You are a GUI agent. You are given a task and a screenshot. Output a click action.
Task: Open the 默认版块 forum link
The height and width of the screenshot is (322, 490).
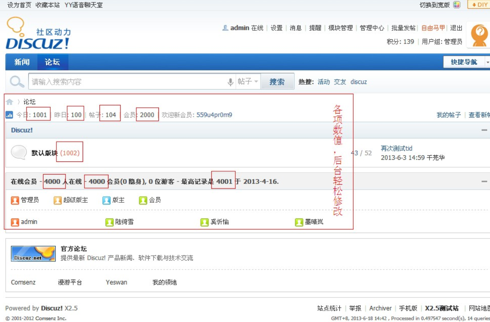[44, 153]
